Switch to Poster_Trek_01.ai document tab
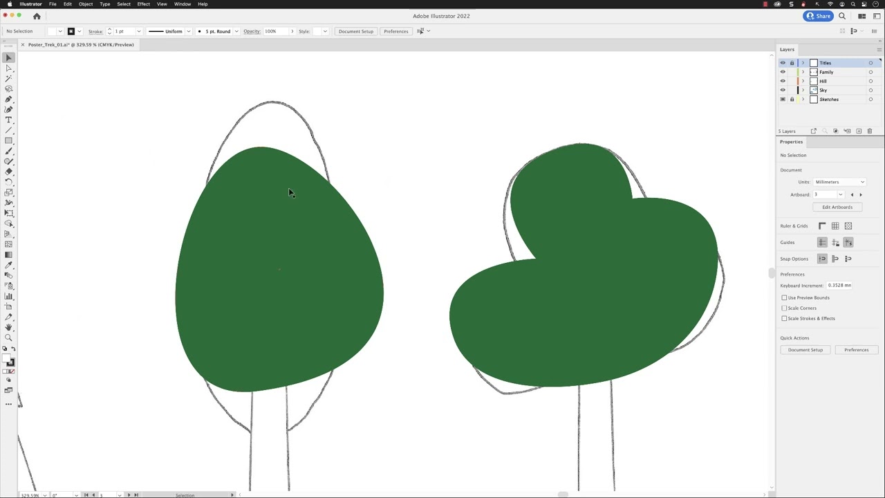This screenshot has width=885, height=498. click(x=81, y=44)
